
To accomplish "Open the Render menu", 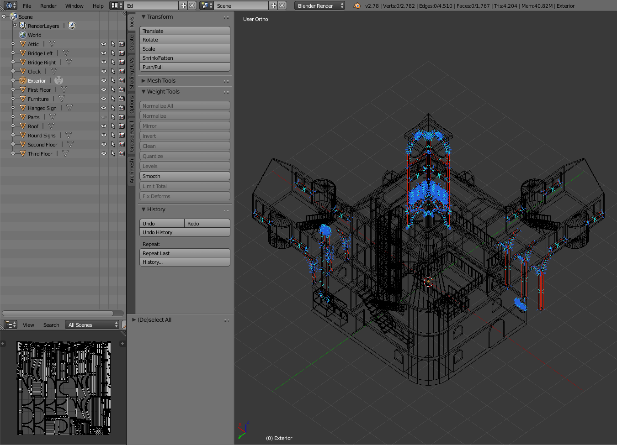I will [x=48, y=6].
